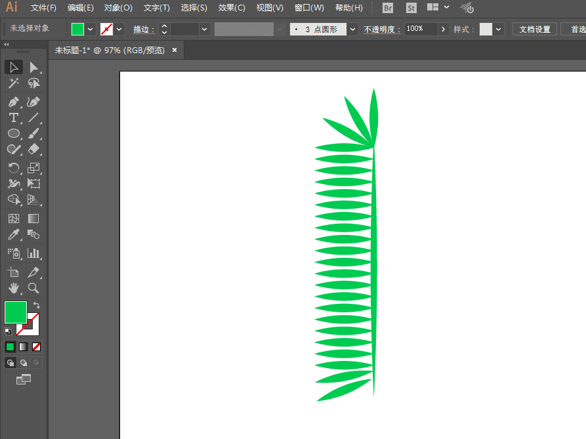Choose the Magic Wand tool
The height and width of the screenshot is (439, 586).
tap(13, 83)
